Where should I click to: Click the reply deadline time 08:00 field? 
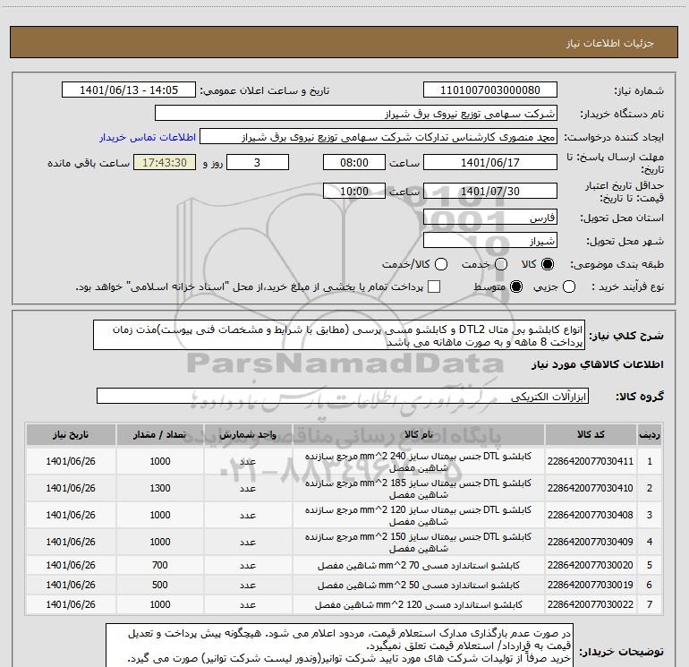point(354,162)
